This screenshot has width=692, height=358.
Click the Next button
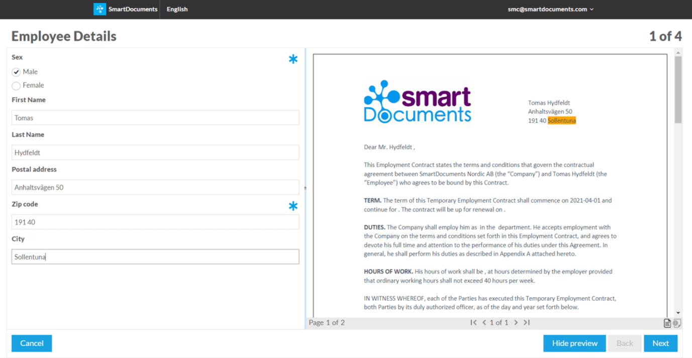(x=660, y=343)
